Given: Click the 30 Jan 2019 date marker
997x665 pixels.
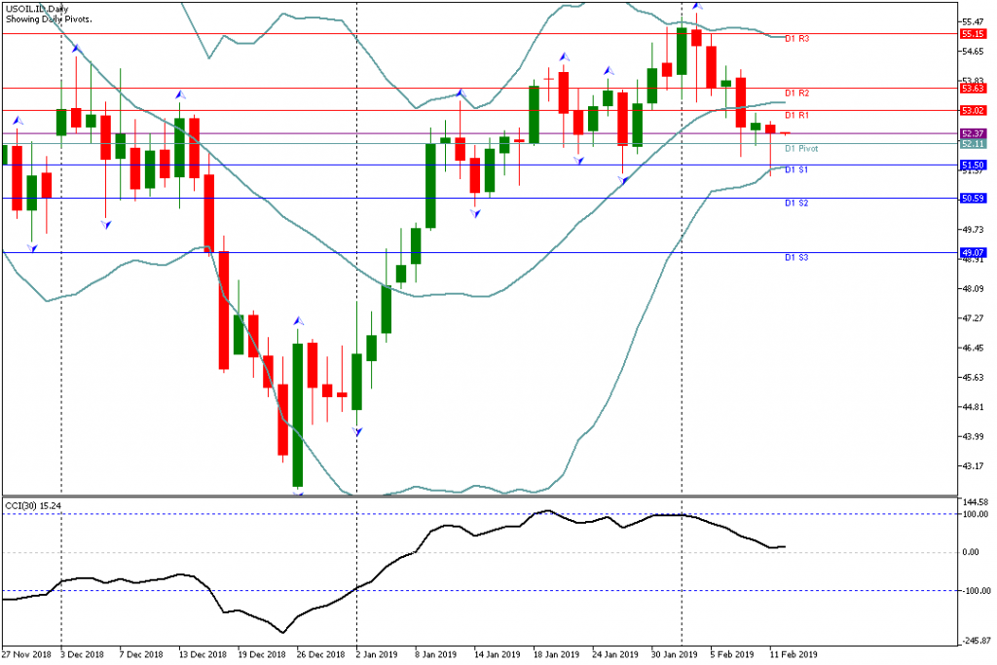Looking at the screenshot, I should pos(674,654).
